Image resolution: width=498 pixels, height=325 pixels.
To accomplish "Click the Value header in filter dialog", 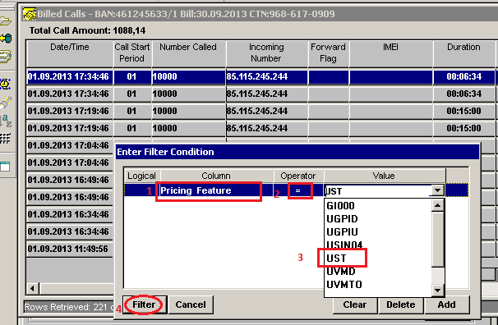I will [384, 176].
